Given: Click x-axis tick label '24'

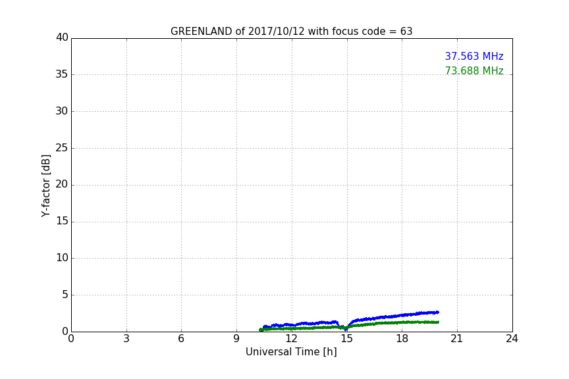Looking at the screenshot, I should [x=512, y=339].
